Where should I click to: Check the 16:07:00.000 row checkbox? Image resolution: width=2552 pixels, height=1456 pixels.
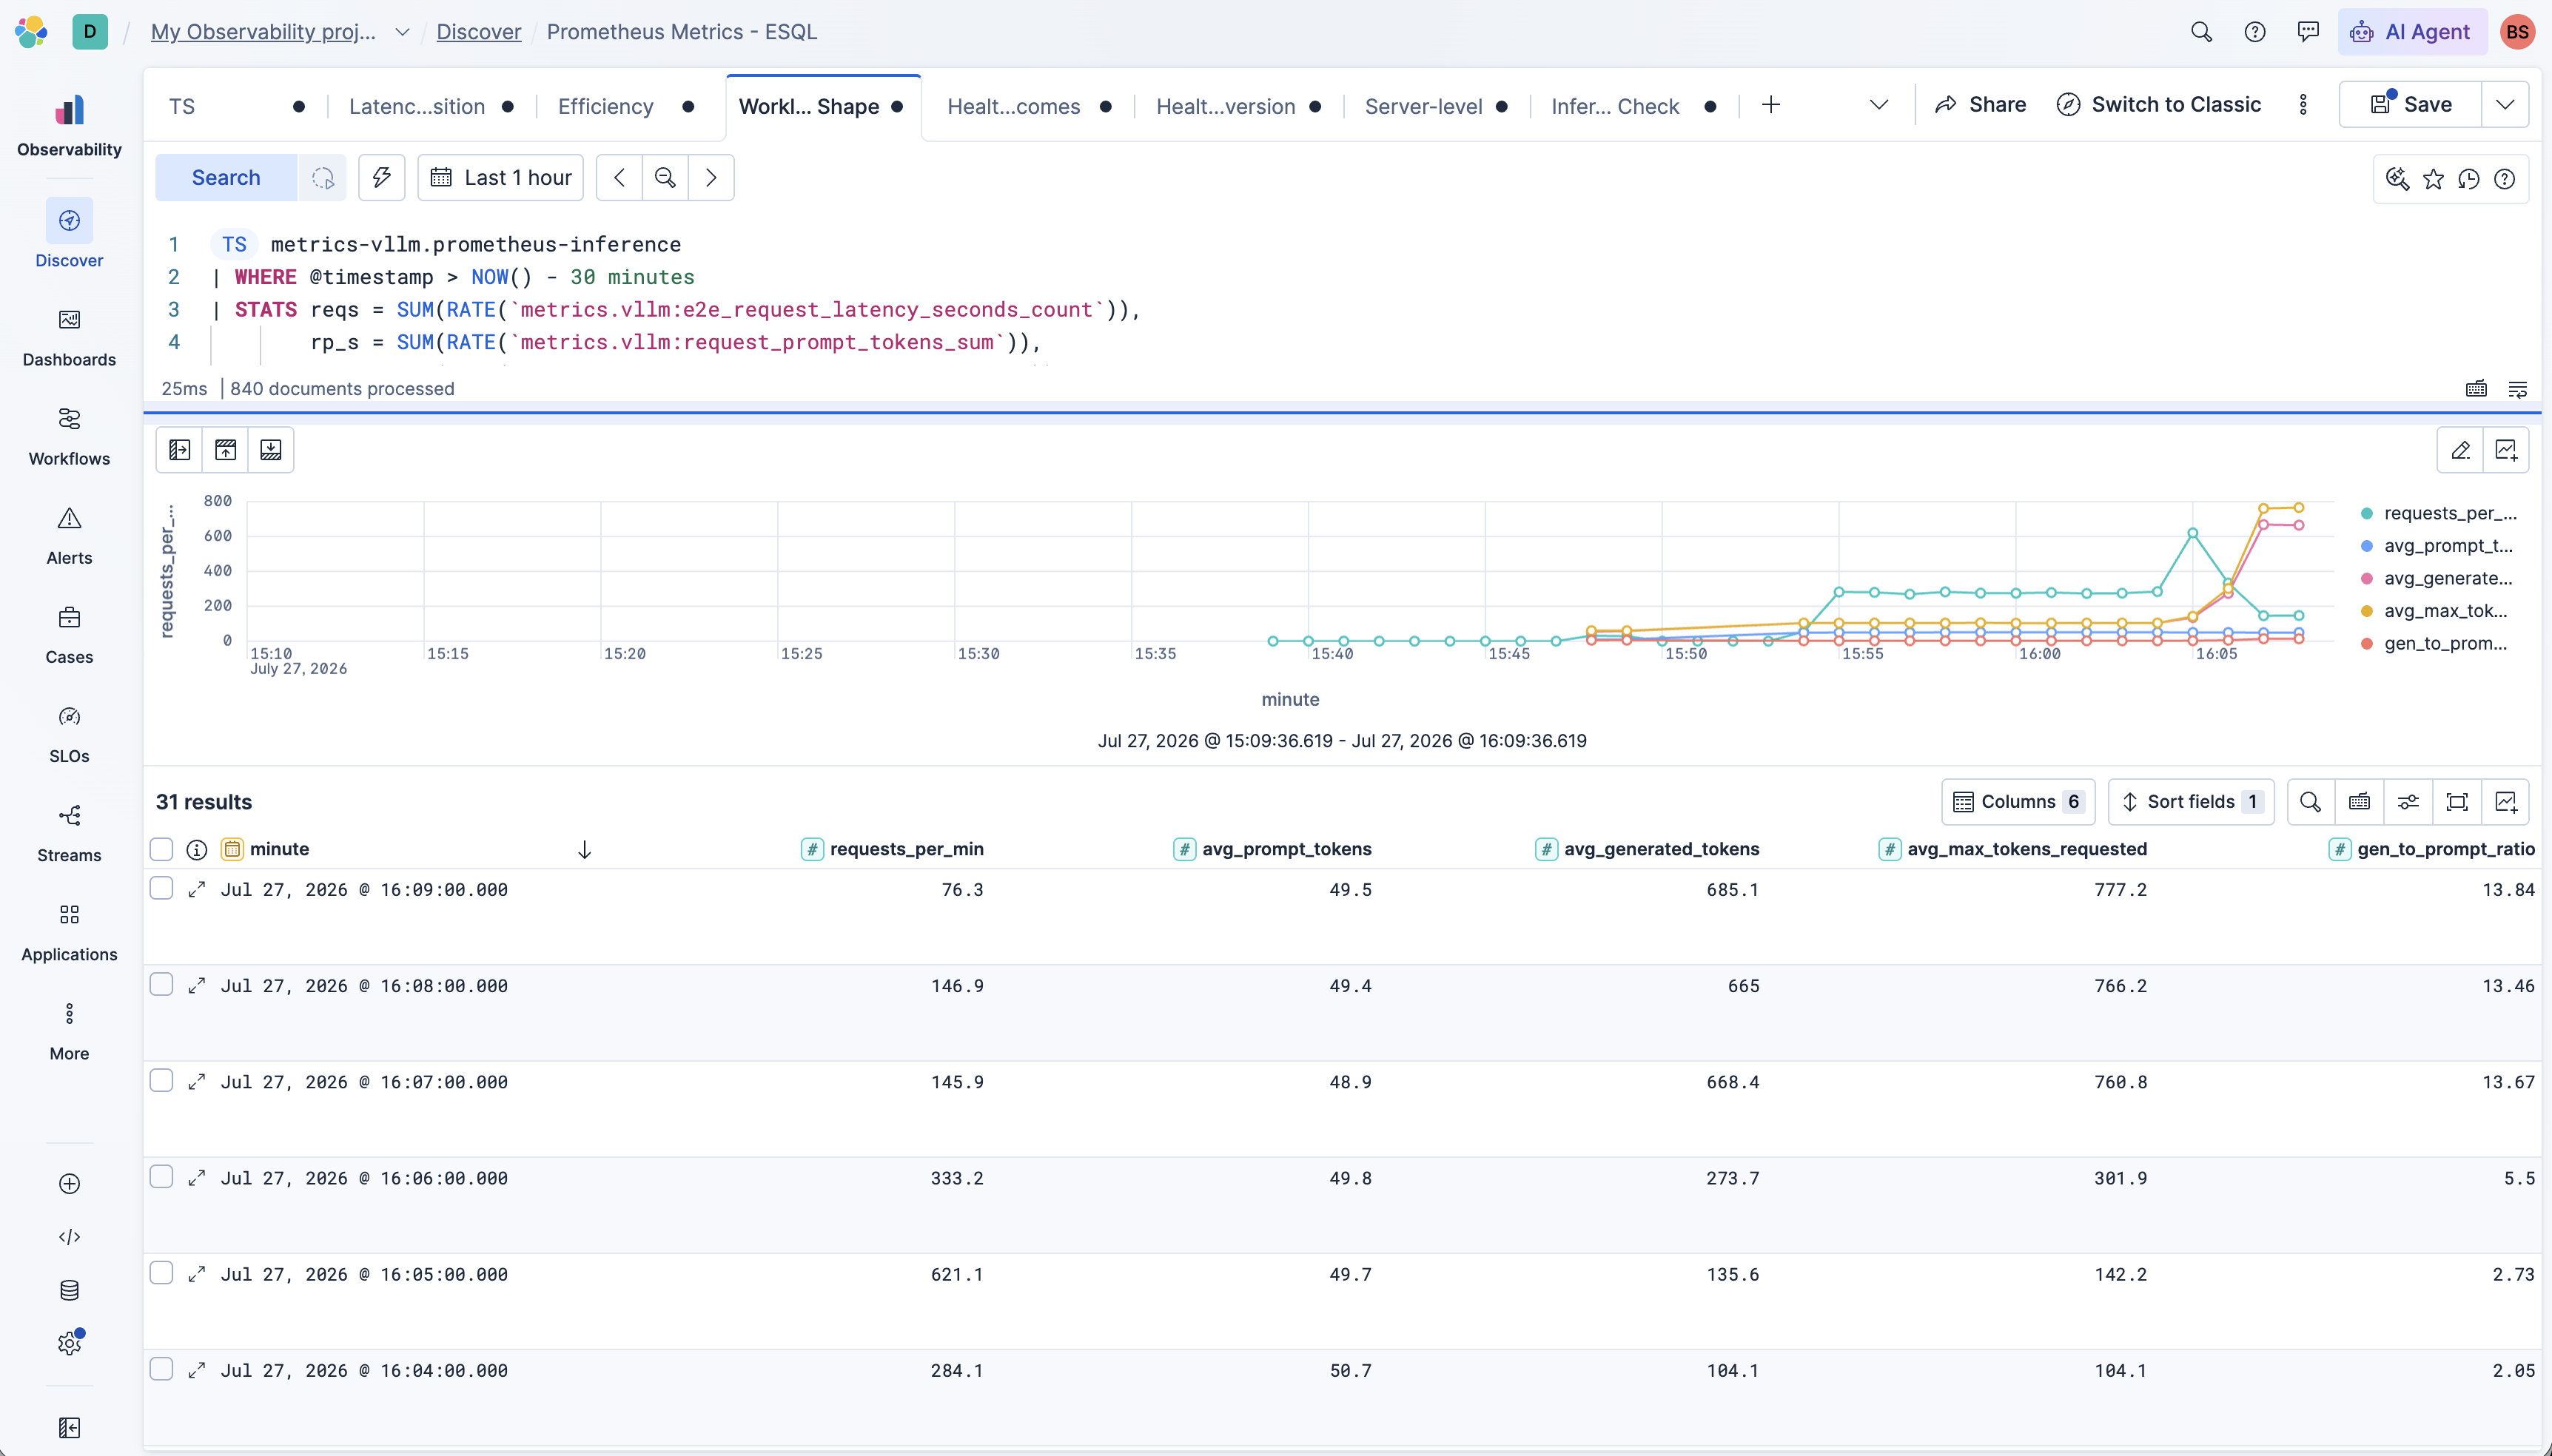point(161,1080)
